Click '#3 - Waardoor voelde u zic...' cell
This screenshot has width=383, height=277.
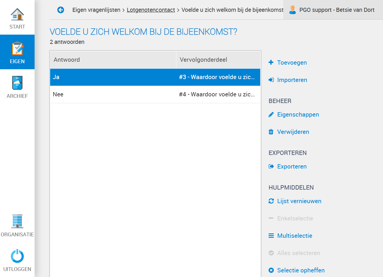coord(217,77)
